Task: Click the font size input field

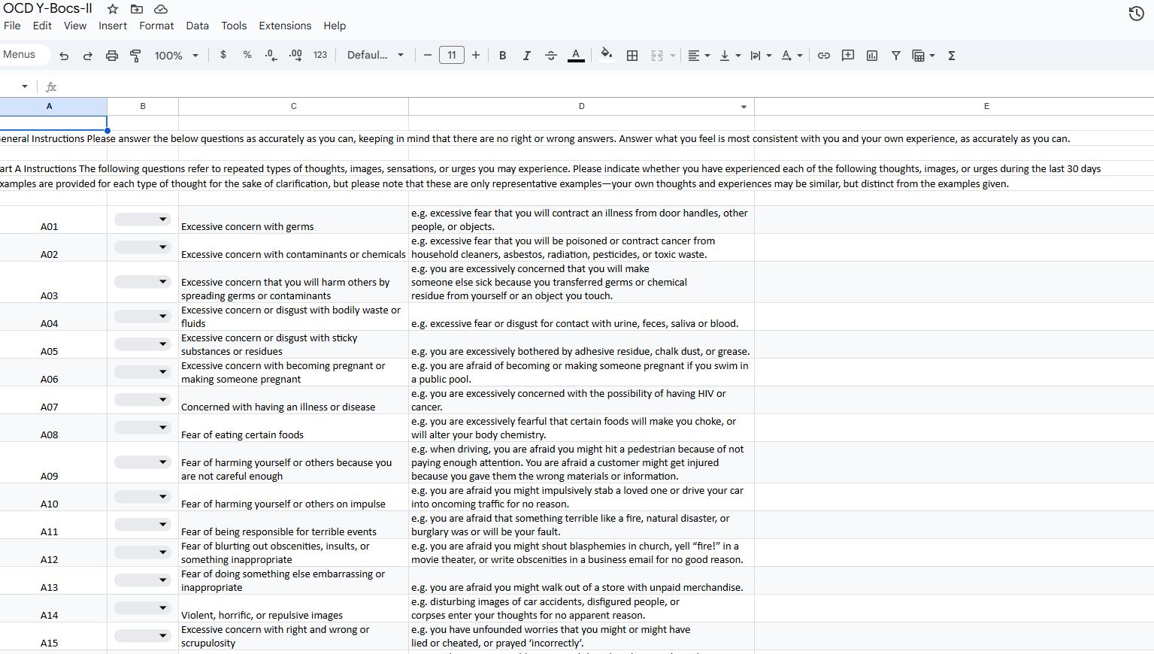Action: point(452,56)
